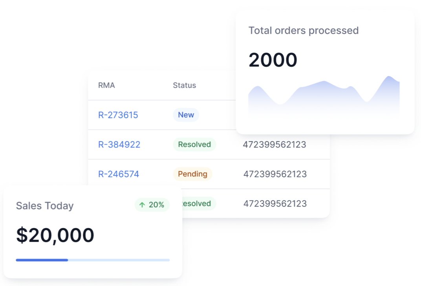Image resolution: width=421 pixels, height=286 pixels.
Task: Open RMA link R-246574
Action: 119,174
